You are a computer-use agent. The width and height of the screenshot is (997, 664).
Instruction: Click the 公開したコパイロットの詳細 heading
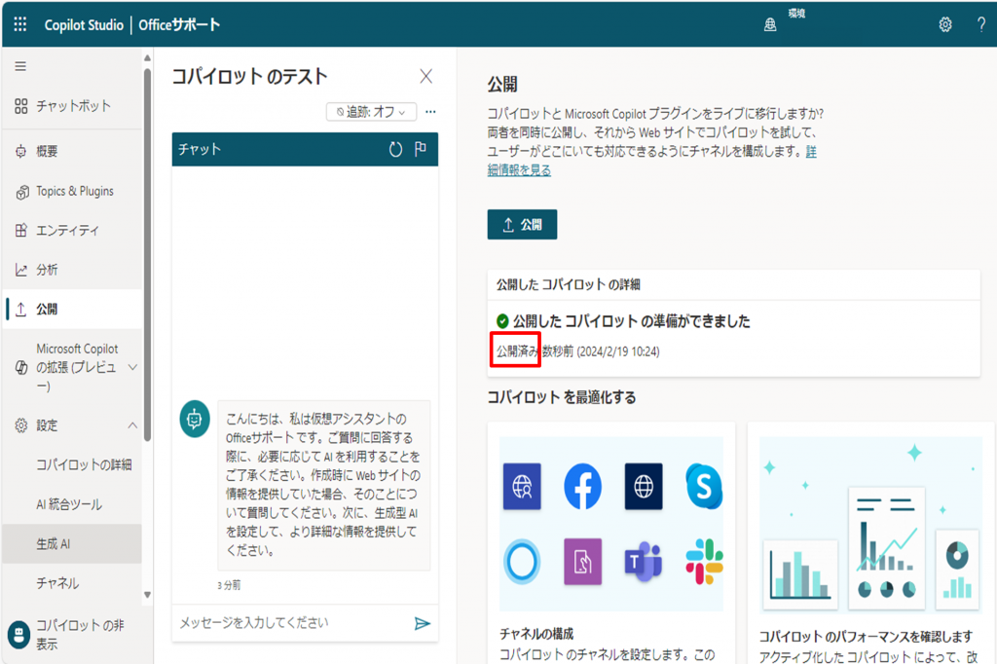(569, 285)
